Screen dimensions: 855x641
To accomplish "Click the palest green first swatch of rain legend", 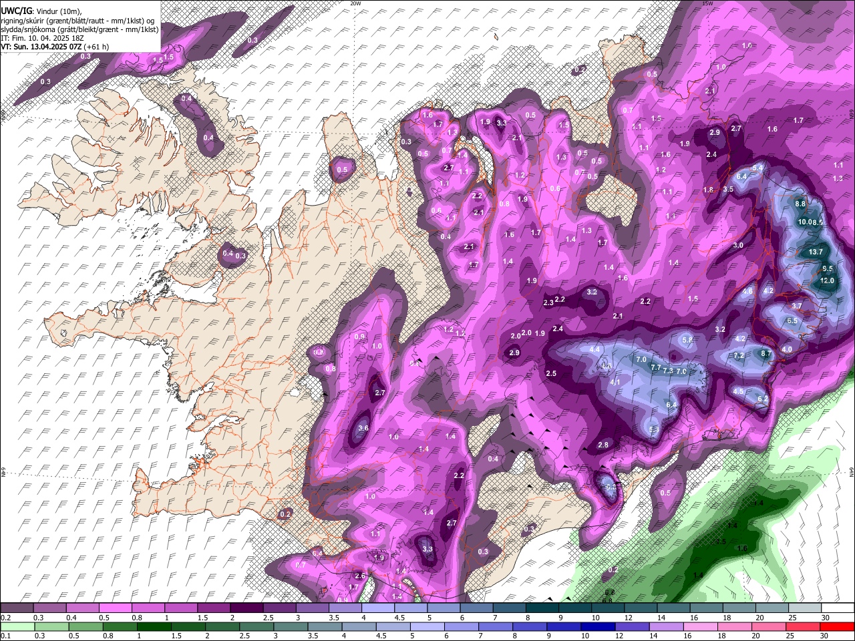I will [17, 626].
